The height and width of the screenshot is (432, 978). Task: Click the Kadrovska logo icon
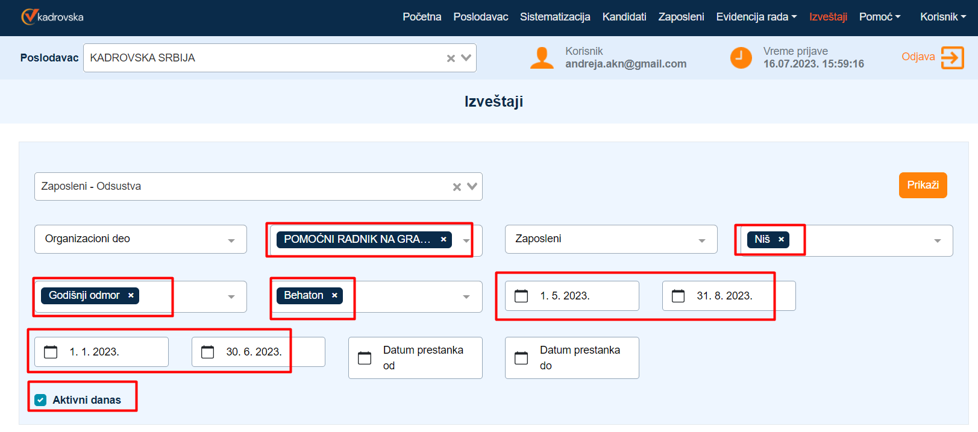tap(29, 17)
